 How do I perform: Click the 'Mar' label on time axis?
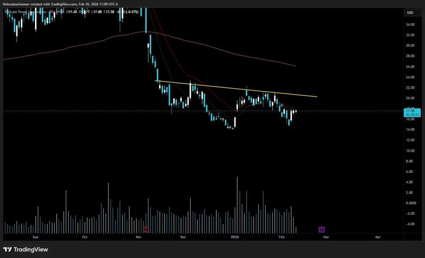[326, 236]
